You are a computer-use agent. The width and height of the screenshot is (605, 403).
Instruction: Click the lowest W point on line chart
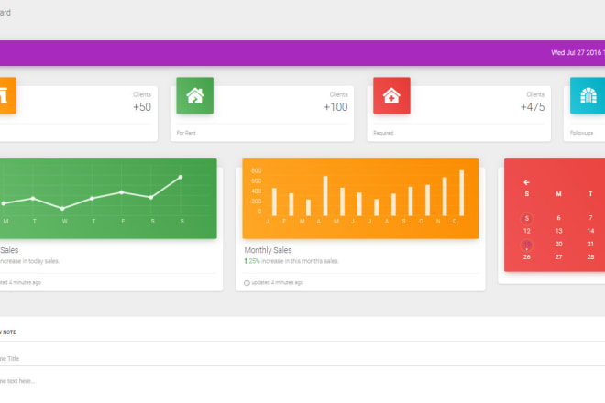(x=62, y=208)
